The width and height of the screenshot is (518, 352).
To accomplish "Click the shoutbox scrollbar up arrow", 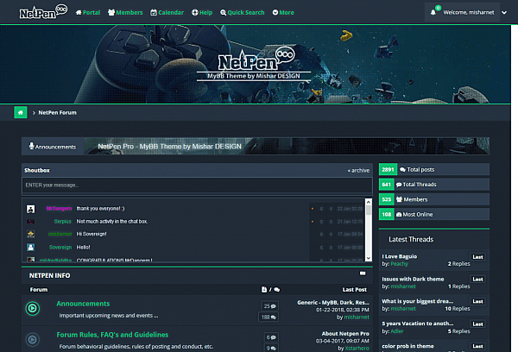I will point(369,201).
